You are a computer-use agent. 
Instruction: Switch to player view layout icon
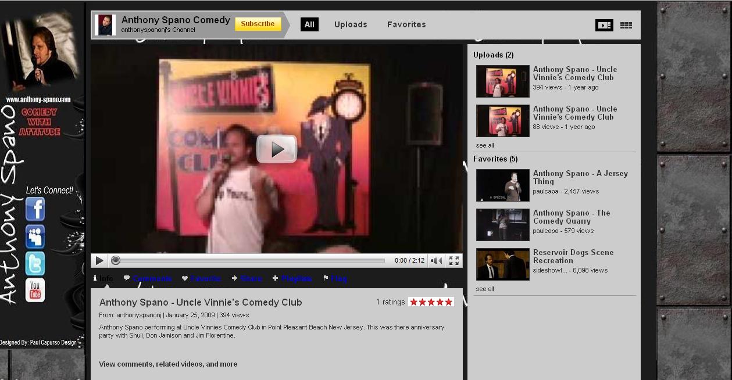point(604,25)
